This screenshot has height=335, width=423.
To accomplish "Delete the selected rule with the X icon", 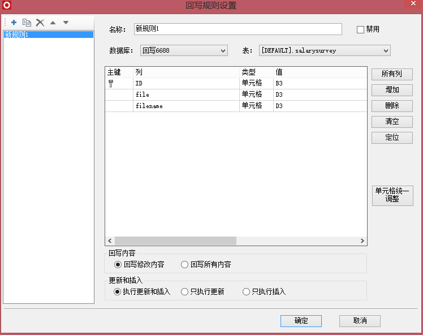I will click(40, 23).
